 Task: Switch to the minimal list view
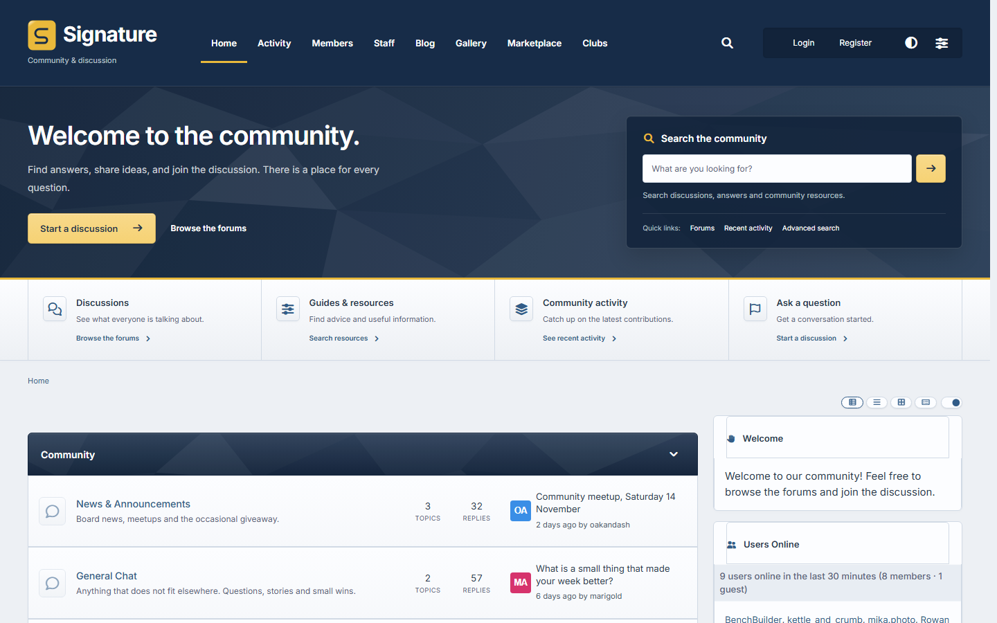coord(877,402)
